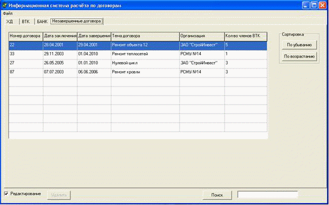
Task: Focus the search text field beside Поиск
Action: (x=268, y=195)
